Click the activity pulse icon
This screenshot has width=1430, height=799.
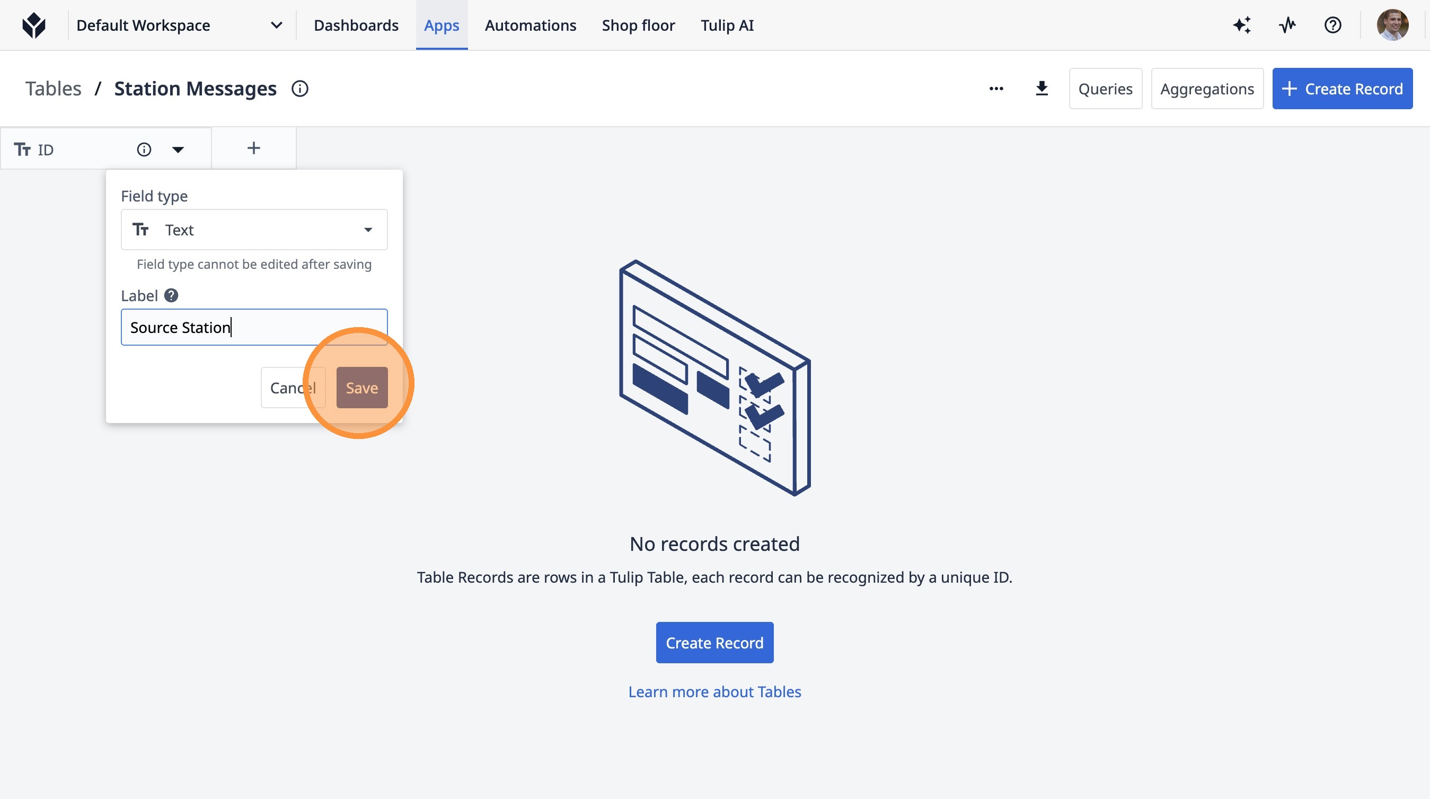[1287, 25]
